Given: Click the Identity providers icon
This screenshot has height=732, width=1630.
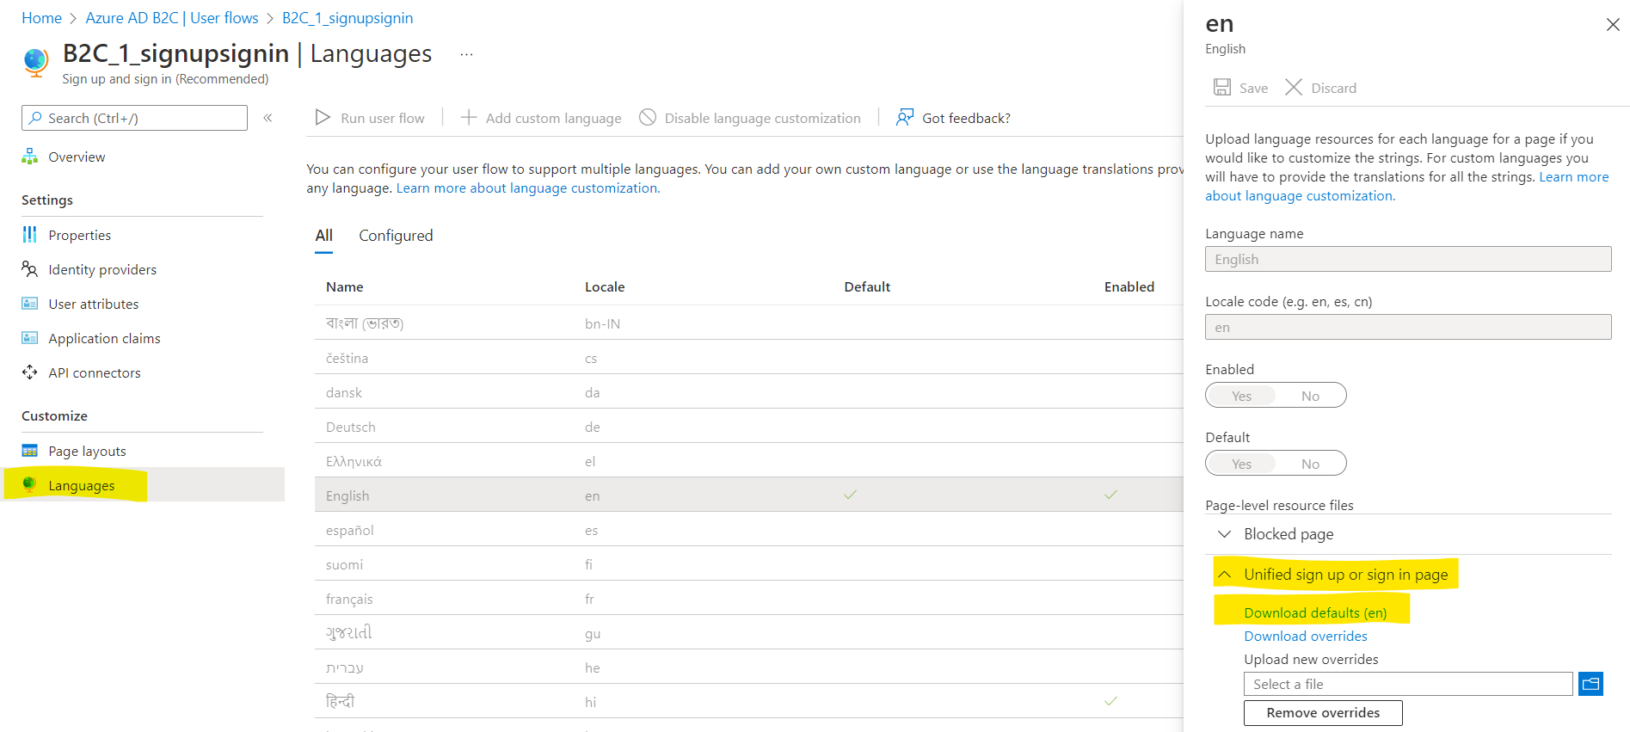Looking at the screenshot, I should tap(30, 269).
